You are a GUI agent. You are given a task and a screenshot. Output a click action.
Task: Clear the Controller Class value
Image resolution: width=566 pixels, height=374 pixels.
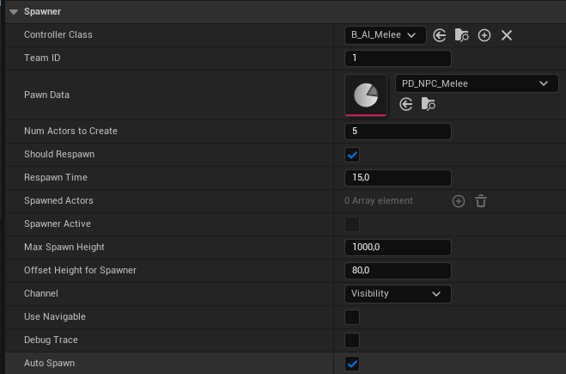(x=507, y=35)
